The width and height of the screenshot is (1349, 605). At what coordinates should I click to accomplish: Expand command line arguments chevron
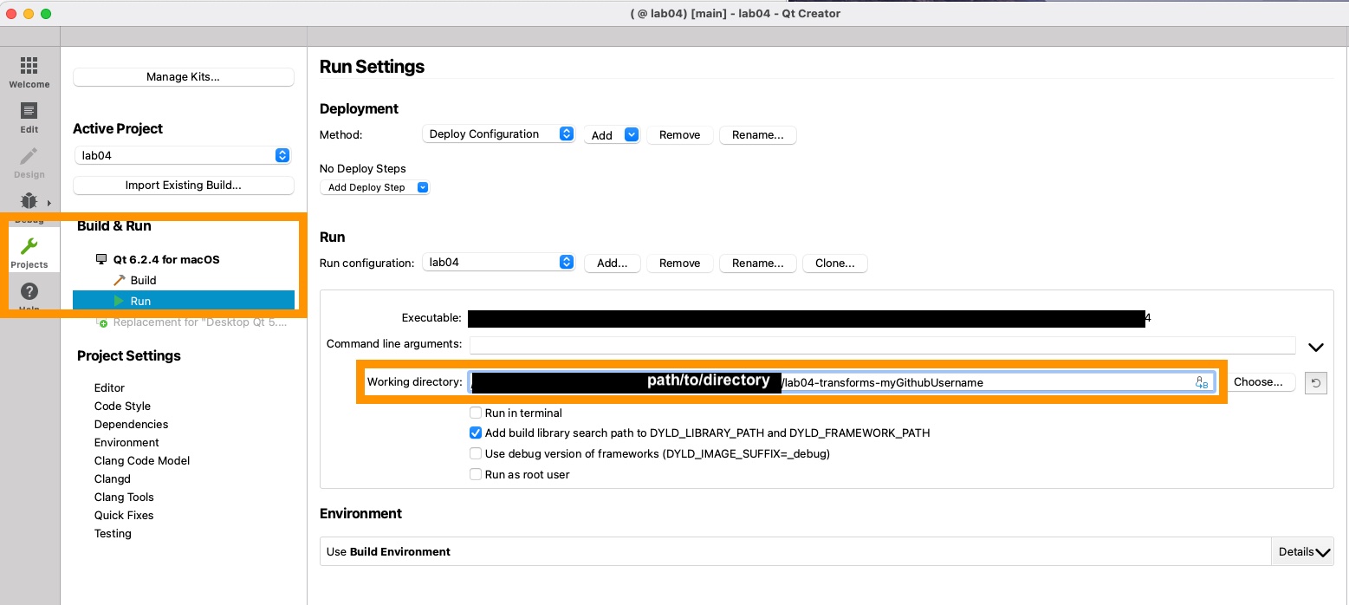tap(1316, 347)
